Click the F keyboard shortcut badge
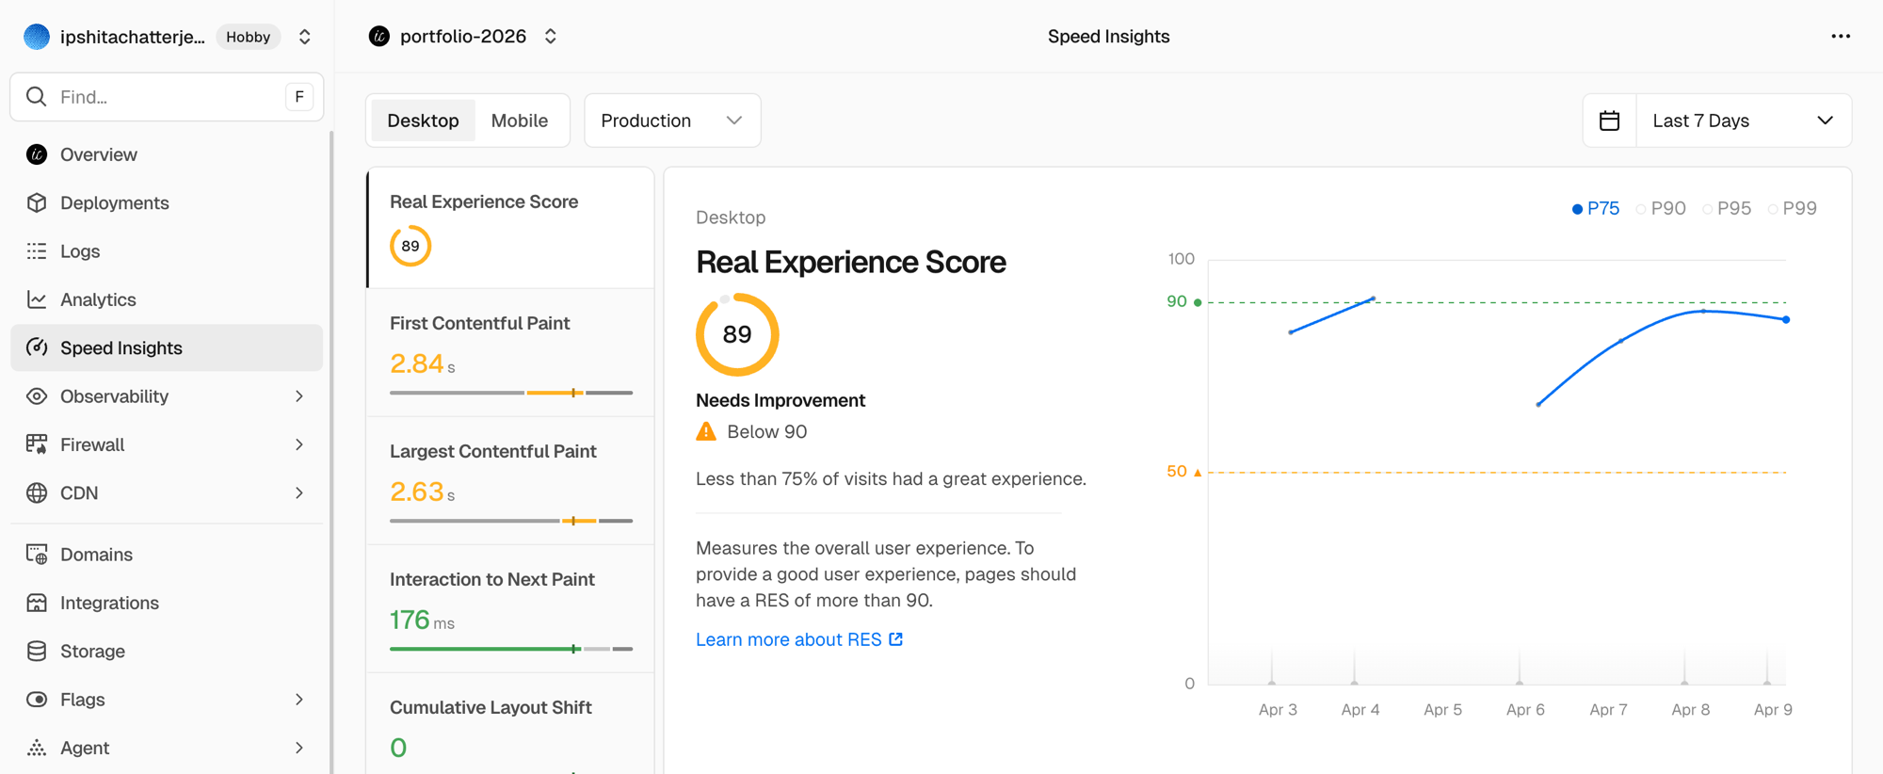This screenshot has height=774, width=1883. click(299, 97)
